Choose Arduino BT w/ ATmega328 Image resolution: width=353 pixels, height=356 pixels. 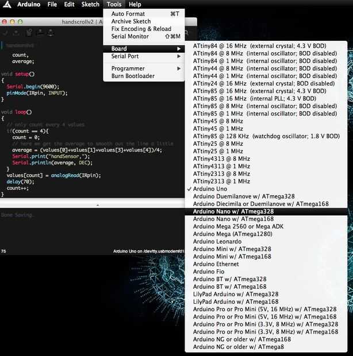(266, 279)
